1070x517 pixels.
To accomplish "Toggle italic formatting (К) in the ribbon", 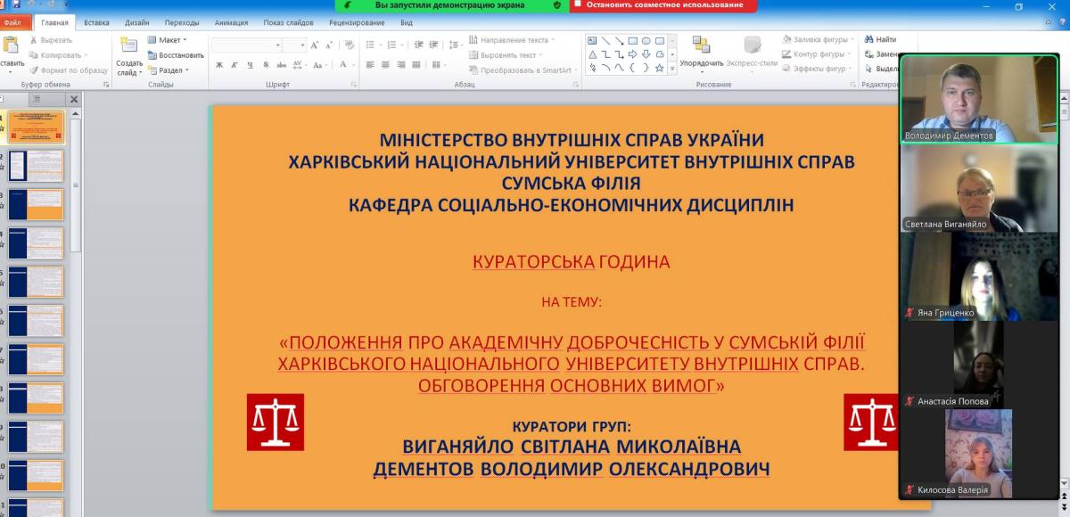I will click(x=235, y=65).
